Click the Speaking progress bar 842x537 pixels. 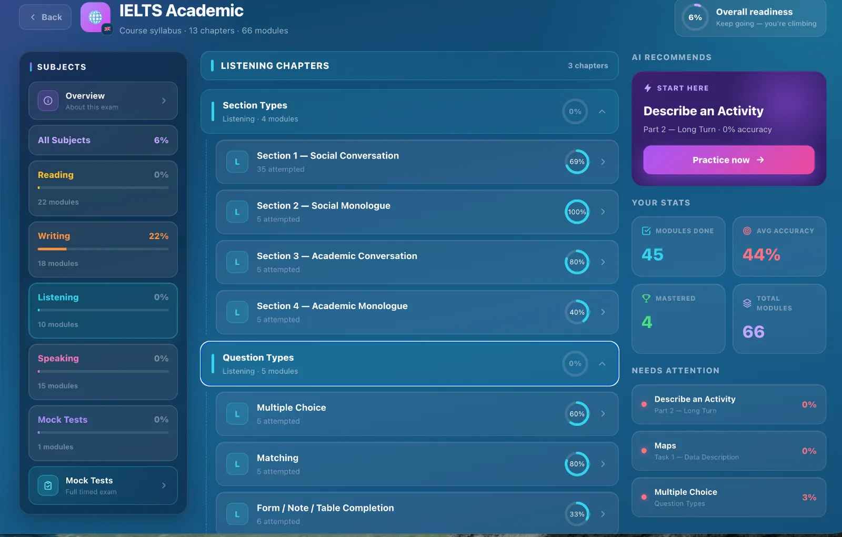(x=103, y=371)
